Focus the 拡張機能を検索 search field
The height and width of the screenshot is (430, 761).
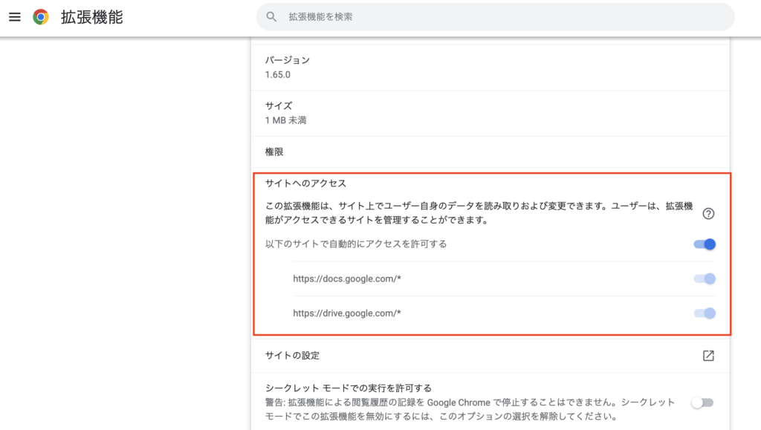tap(495, 17)
